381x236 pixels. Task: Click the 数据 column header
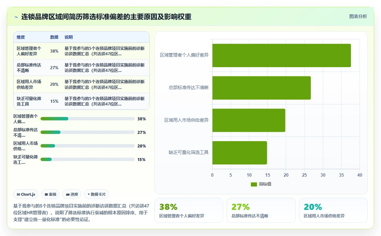[54, 37]
